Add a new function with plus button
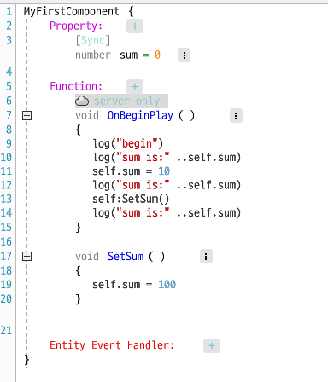 135,86
